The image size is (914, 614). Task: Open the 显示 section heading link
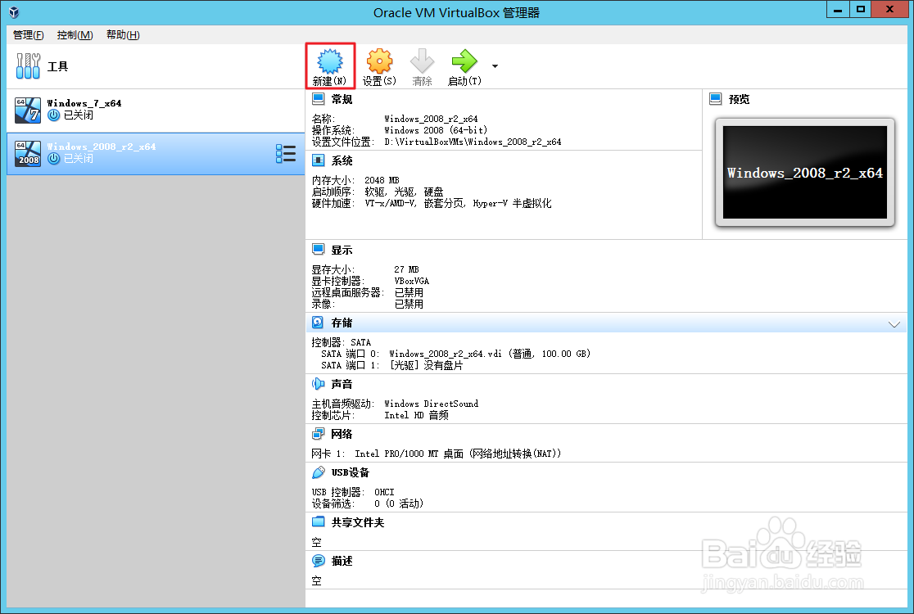point(342,251)
